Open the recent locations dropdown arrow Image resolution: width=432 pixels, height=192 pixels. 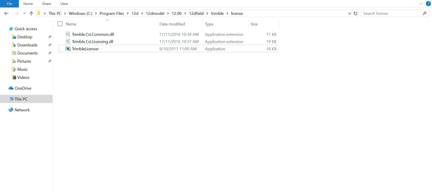click(x=24, y=14)
